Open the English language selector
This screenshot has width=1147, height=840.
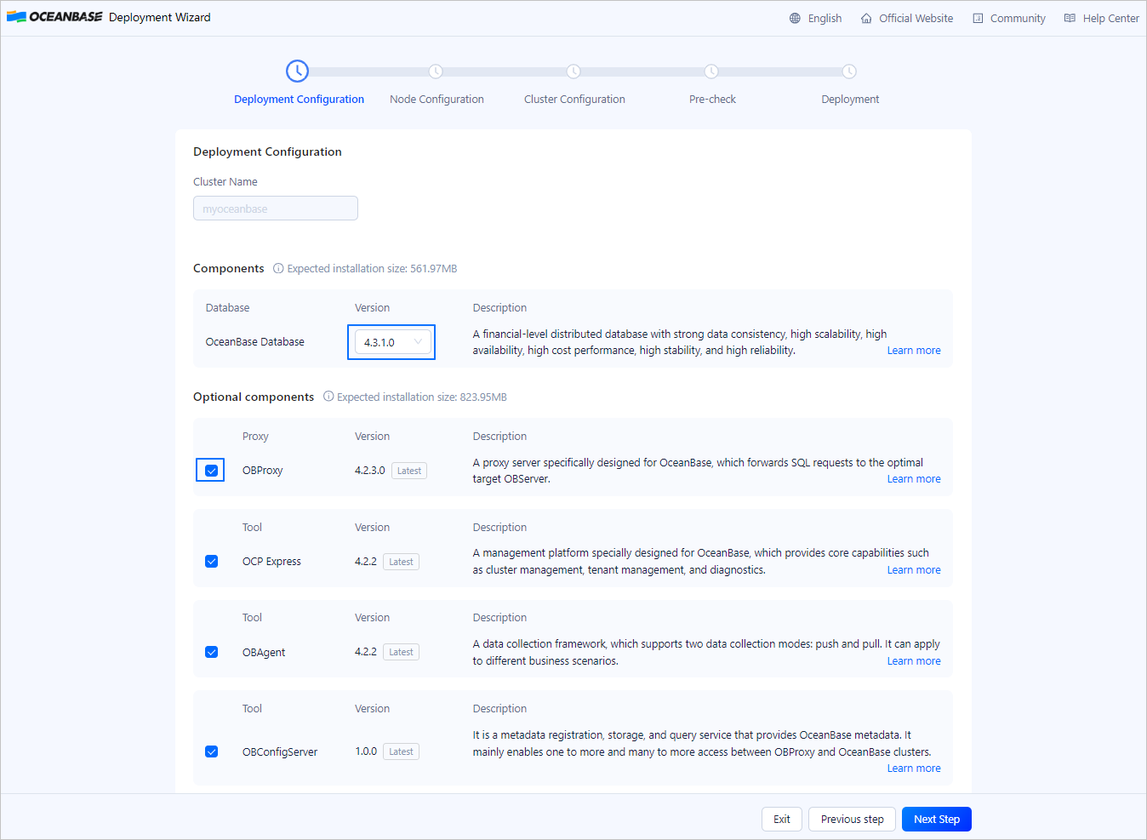(824, 18)
